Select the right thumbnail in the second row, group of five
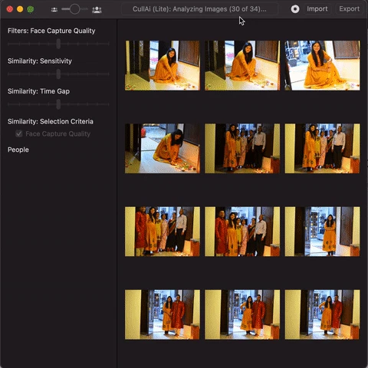 pyautogui.click(x=322, y=149)
